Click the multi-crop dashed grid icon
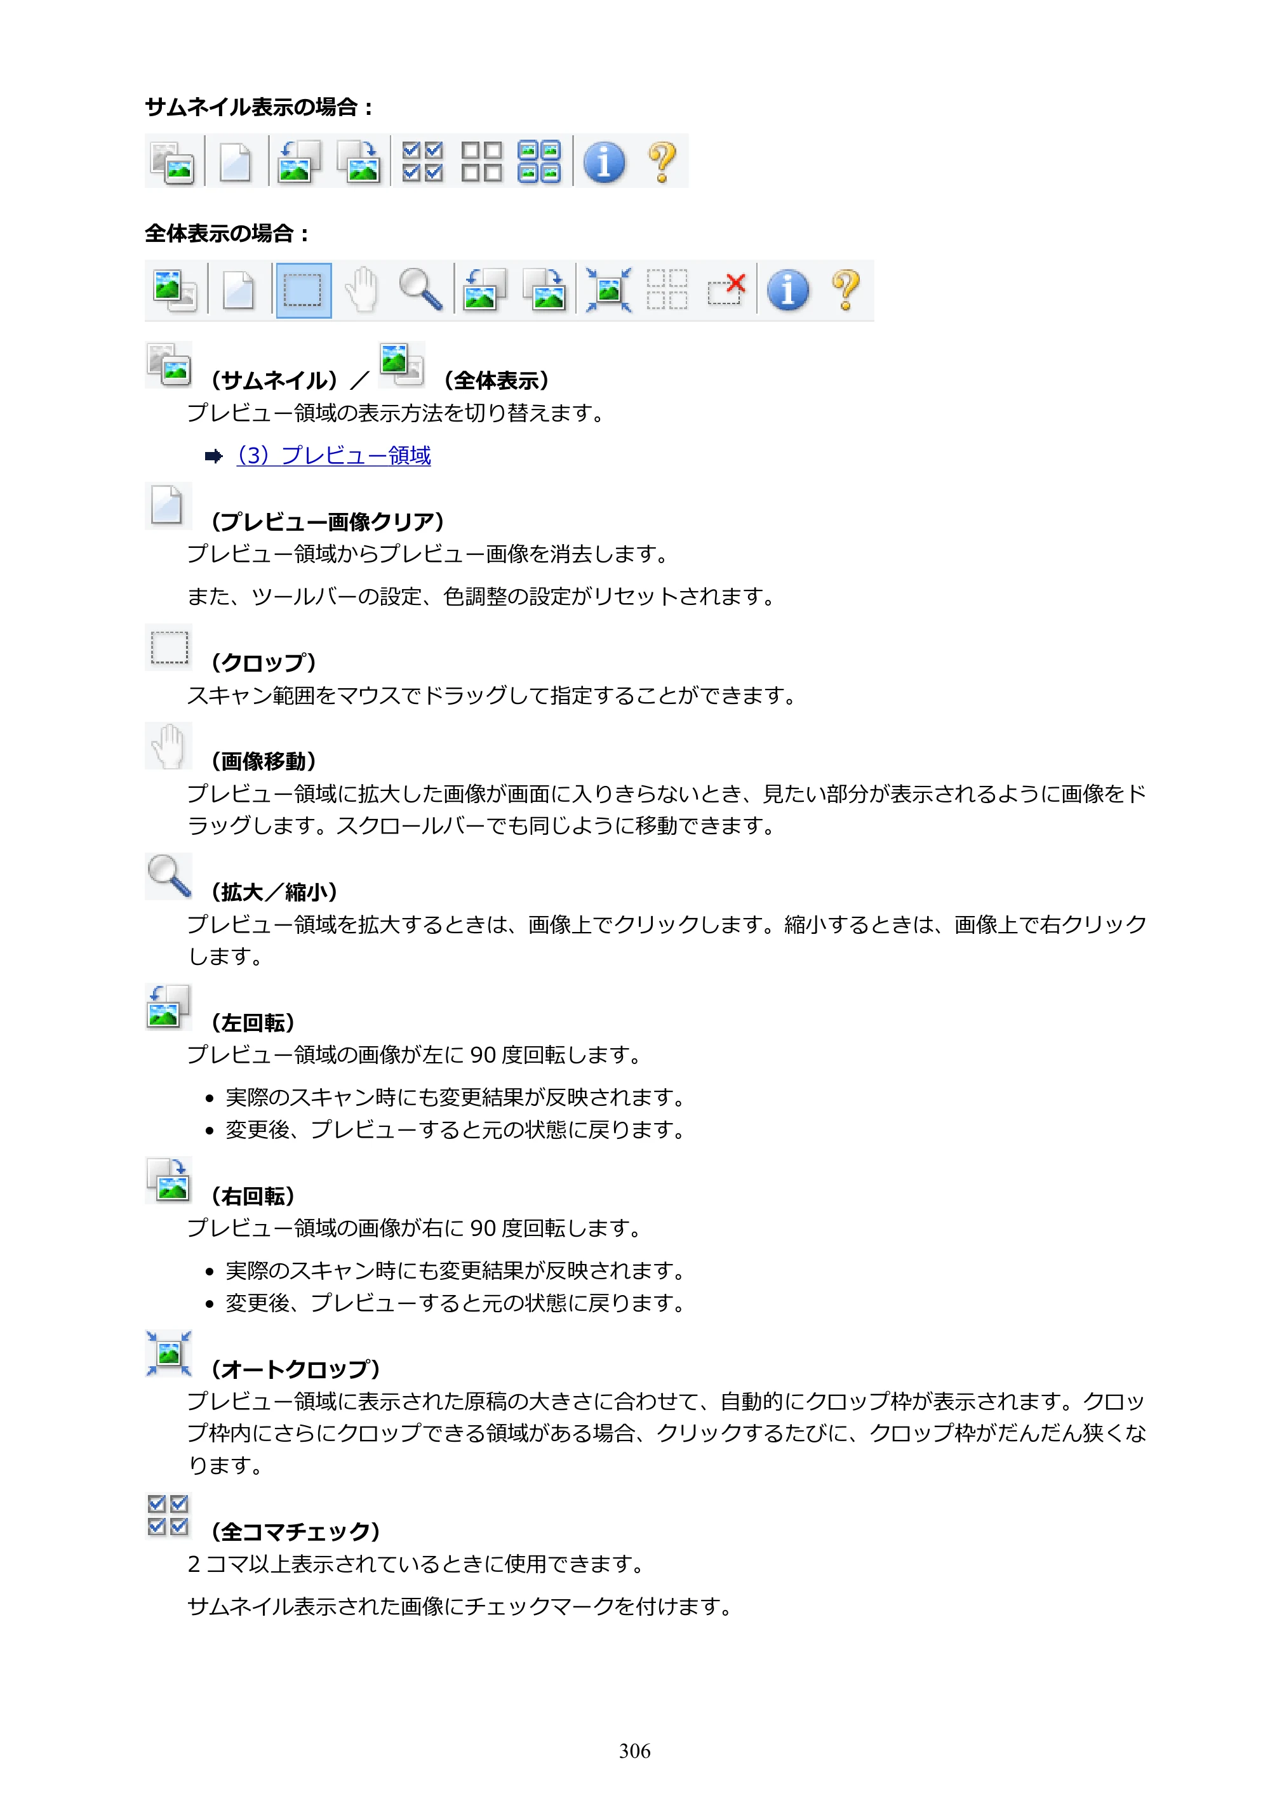This screenshot has width=1270, height=1796. pos(667,289)
